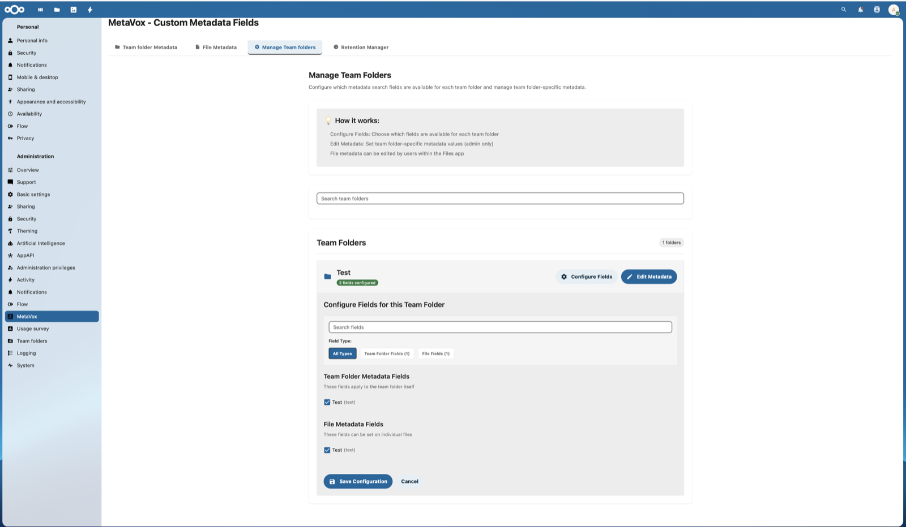Filter by File Fields (1)
The height and width of the screenshot is (527, 906).
tap(436, 353)
